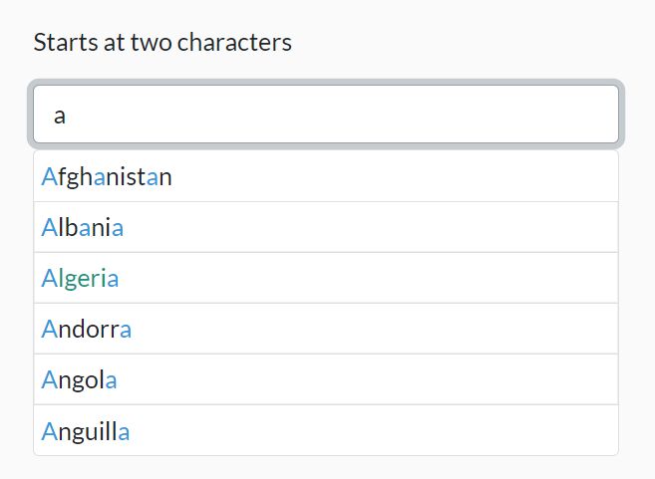Viewport: 655px width, 479px height.
Task: Select Anguilla from the suggestions
Action: (86, 431)
